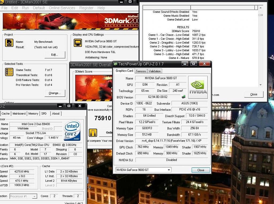Open the Help menu in 3DMark2001
The height and width of the screenshot is (204, 274).
point(101,8)
